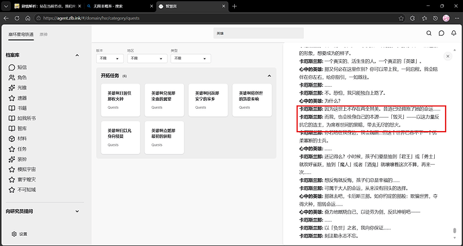Click the line 以「负世」之名

pyautogui.click(x=345, y=228)
